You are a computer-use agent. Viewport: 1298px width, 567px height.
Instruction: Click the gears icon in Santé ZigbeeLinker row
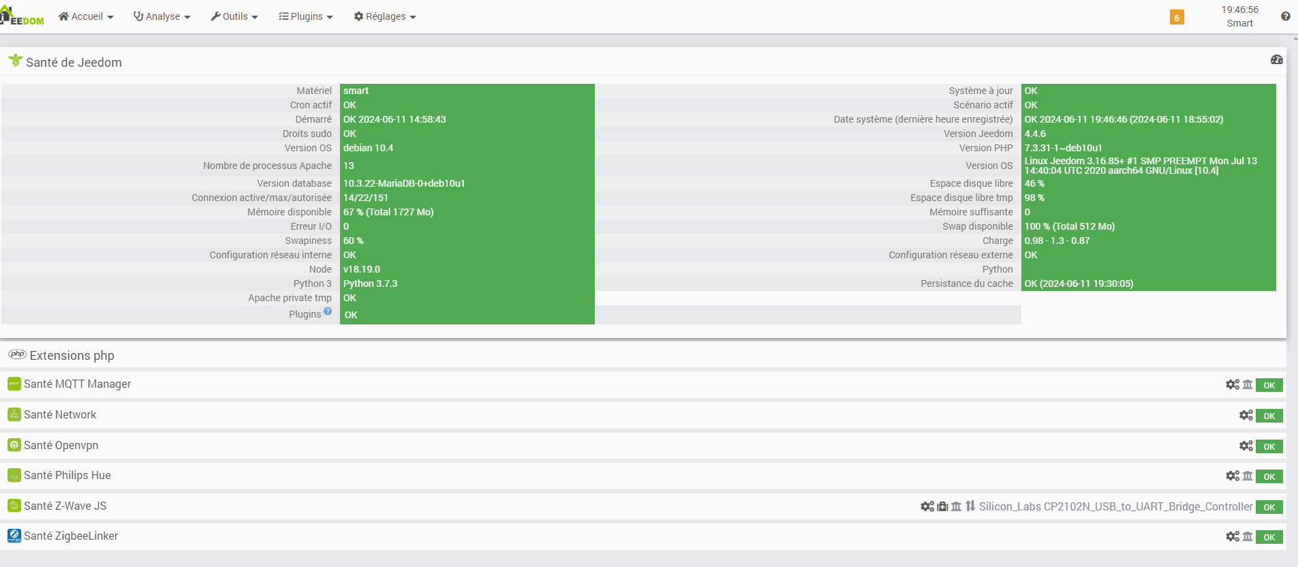click(x=1233, y=536)
